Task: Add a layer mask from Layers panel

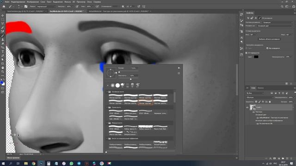Action: pyautogui.click(x=274, y=159)
